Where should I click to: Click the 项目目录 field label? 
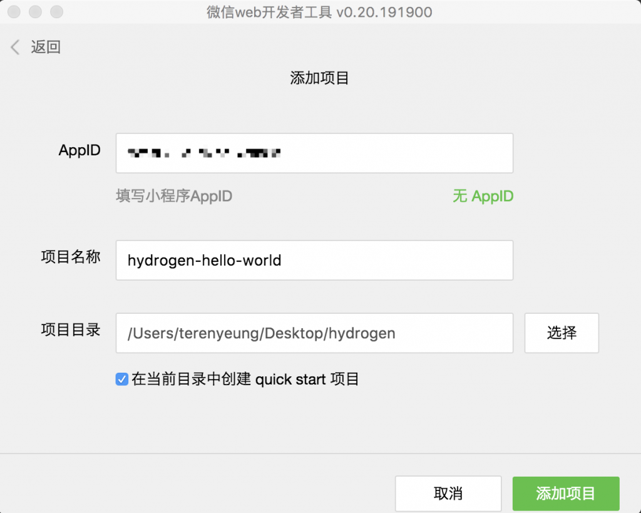click(x=70, y=330)
